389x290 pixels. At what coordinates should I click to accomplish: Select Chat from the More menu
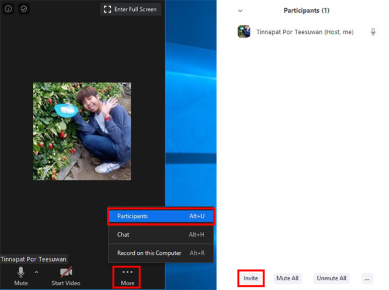pyautogui.click(x=161, y=235)
